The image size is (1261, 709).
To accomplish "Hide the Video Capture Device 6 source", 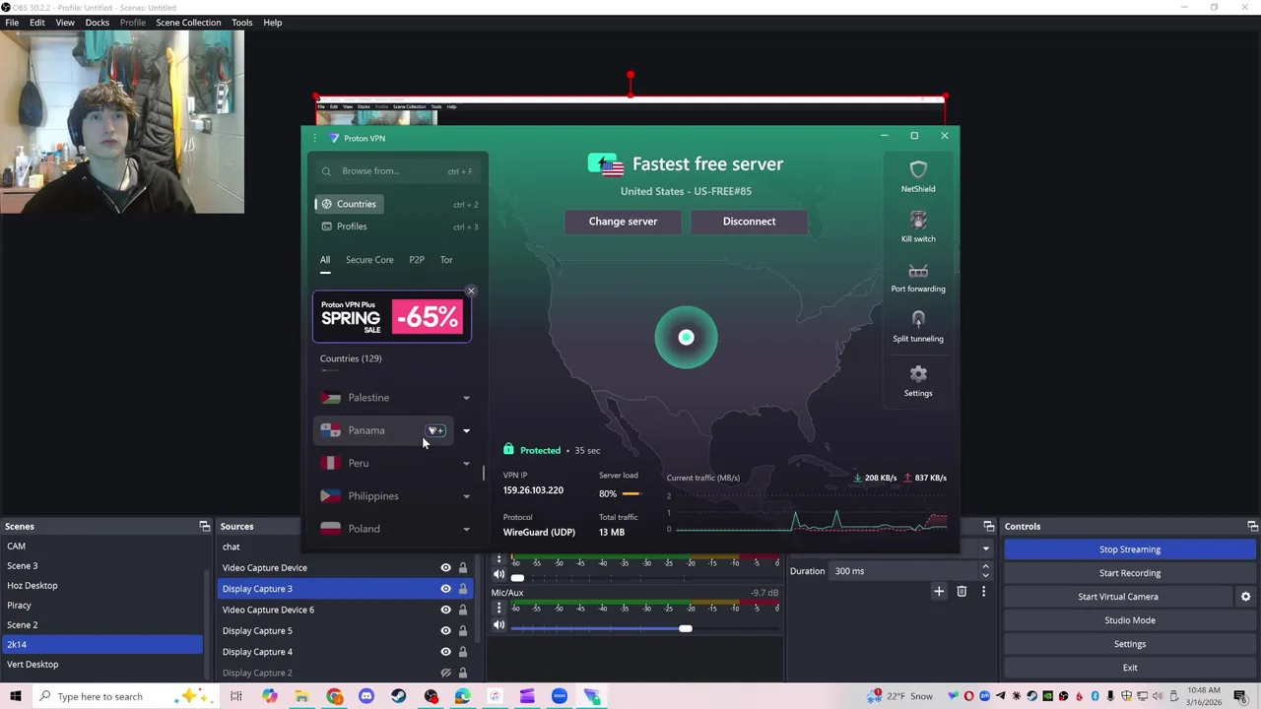I will click(x=445, y=610).
